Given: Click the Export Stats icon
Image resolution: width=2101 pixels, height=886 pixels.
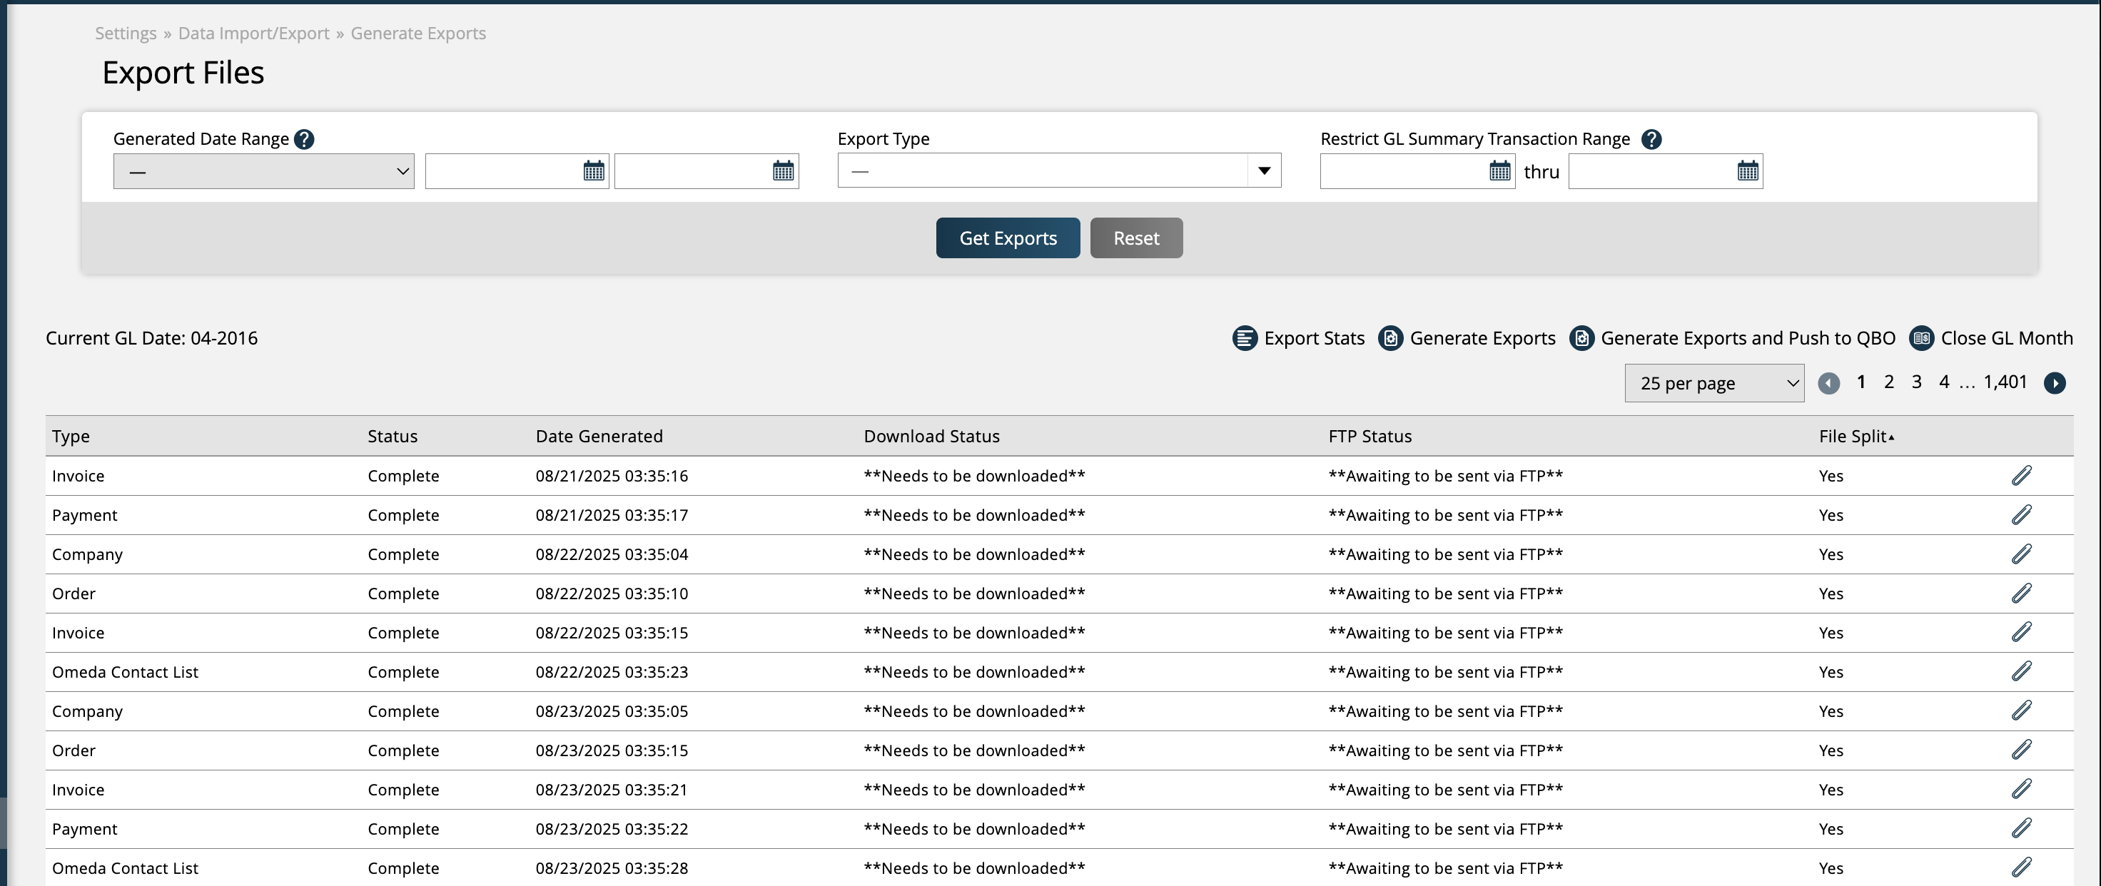Looking at the screenshot, I should [x=1245, y=338].
